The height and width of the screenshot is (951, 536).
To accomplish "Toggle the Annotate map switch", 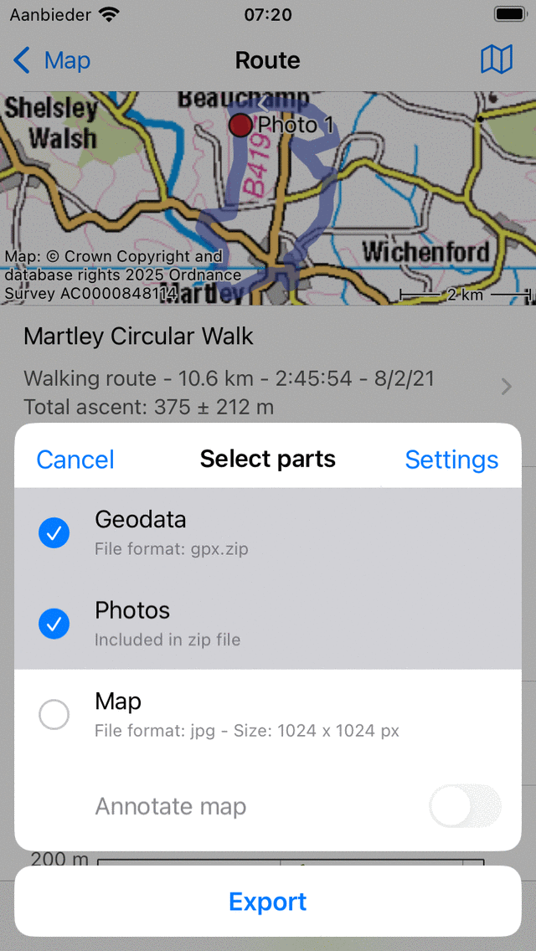I will pyautogui.click(x=465, y=806).
